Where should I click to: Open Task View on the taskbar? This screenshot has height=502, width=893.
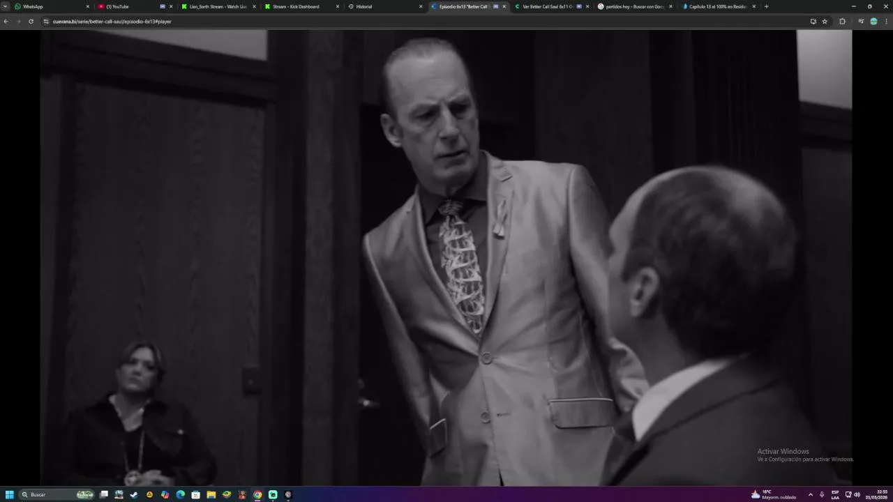click(104, 494)
